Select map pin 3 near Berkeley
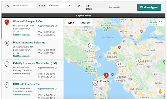Screen dimensions: 167x99 (x=118, y=65)
